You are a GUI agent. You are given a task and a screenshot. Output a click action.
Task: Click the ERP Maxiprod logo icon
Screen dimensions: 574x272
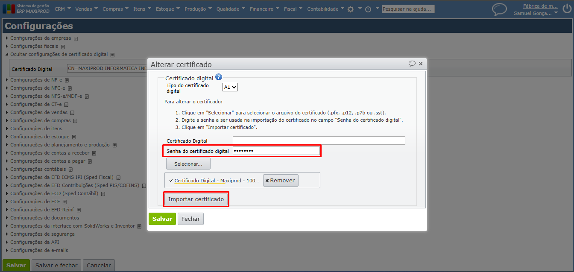[9, 9]
